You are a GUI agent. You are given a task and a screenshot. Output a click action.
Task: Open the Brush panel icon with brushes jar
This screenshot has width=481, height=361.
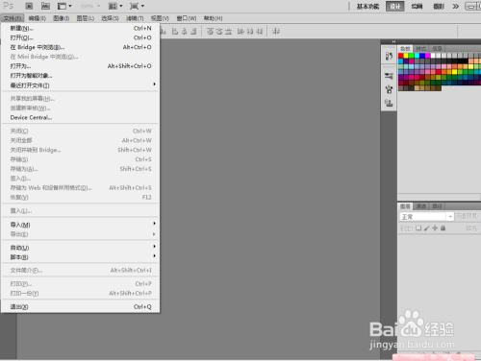(389, 89)
